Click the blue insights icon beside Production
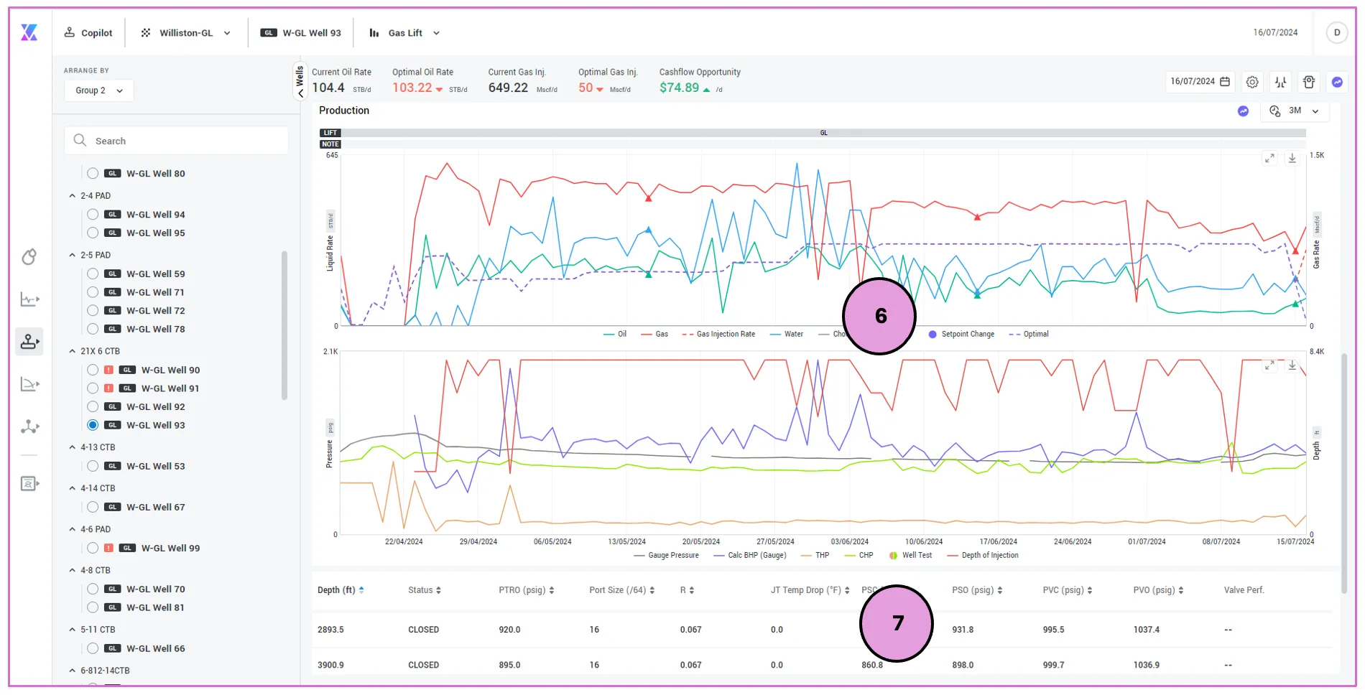 tap(1244, 111)
